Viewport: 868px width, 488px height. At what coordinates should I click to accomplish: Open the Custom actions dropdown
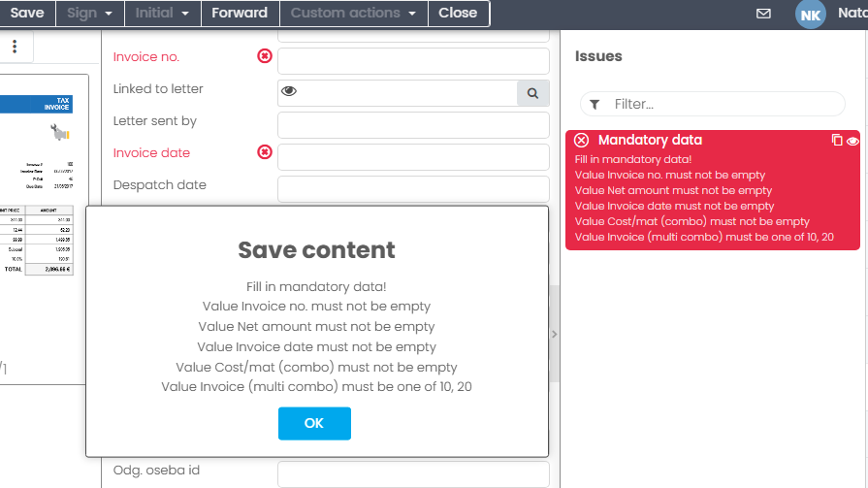353,14
